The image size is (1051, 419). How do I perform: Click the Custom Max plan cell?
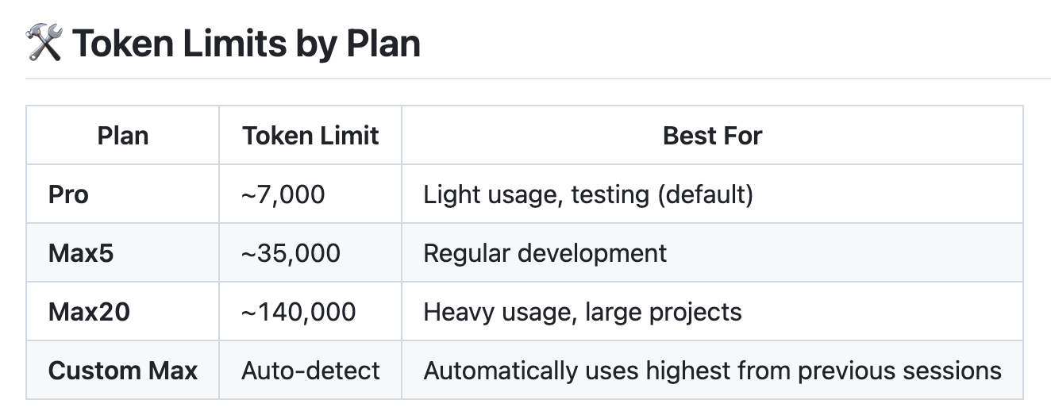[123, 371]
